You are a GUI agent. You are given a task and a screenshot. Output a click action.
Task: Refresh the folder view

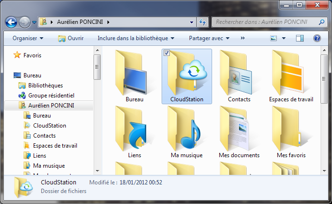(202, 22)
